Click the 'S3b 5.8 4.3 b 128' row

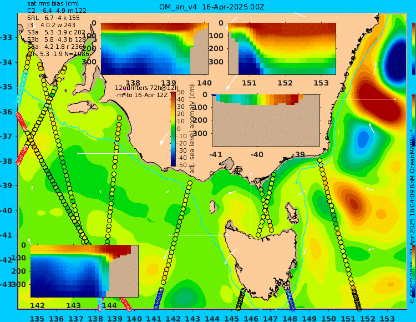coord(57,39)
